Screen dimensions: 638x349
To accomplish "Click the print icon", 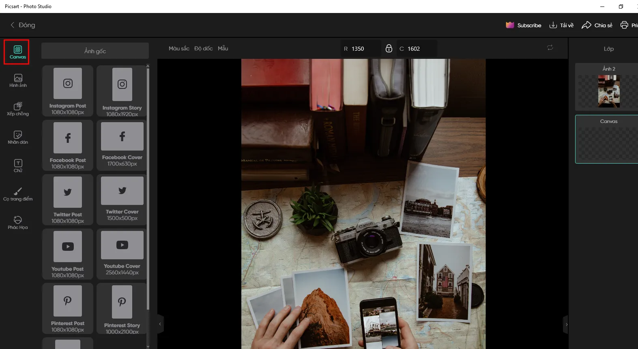I will pyautogui.click(x=624, y=25).
